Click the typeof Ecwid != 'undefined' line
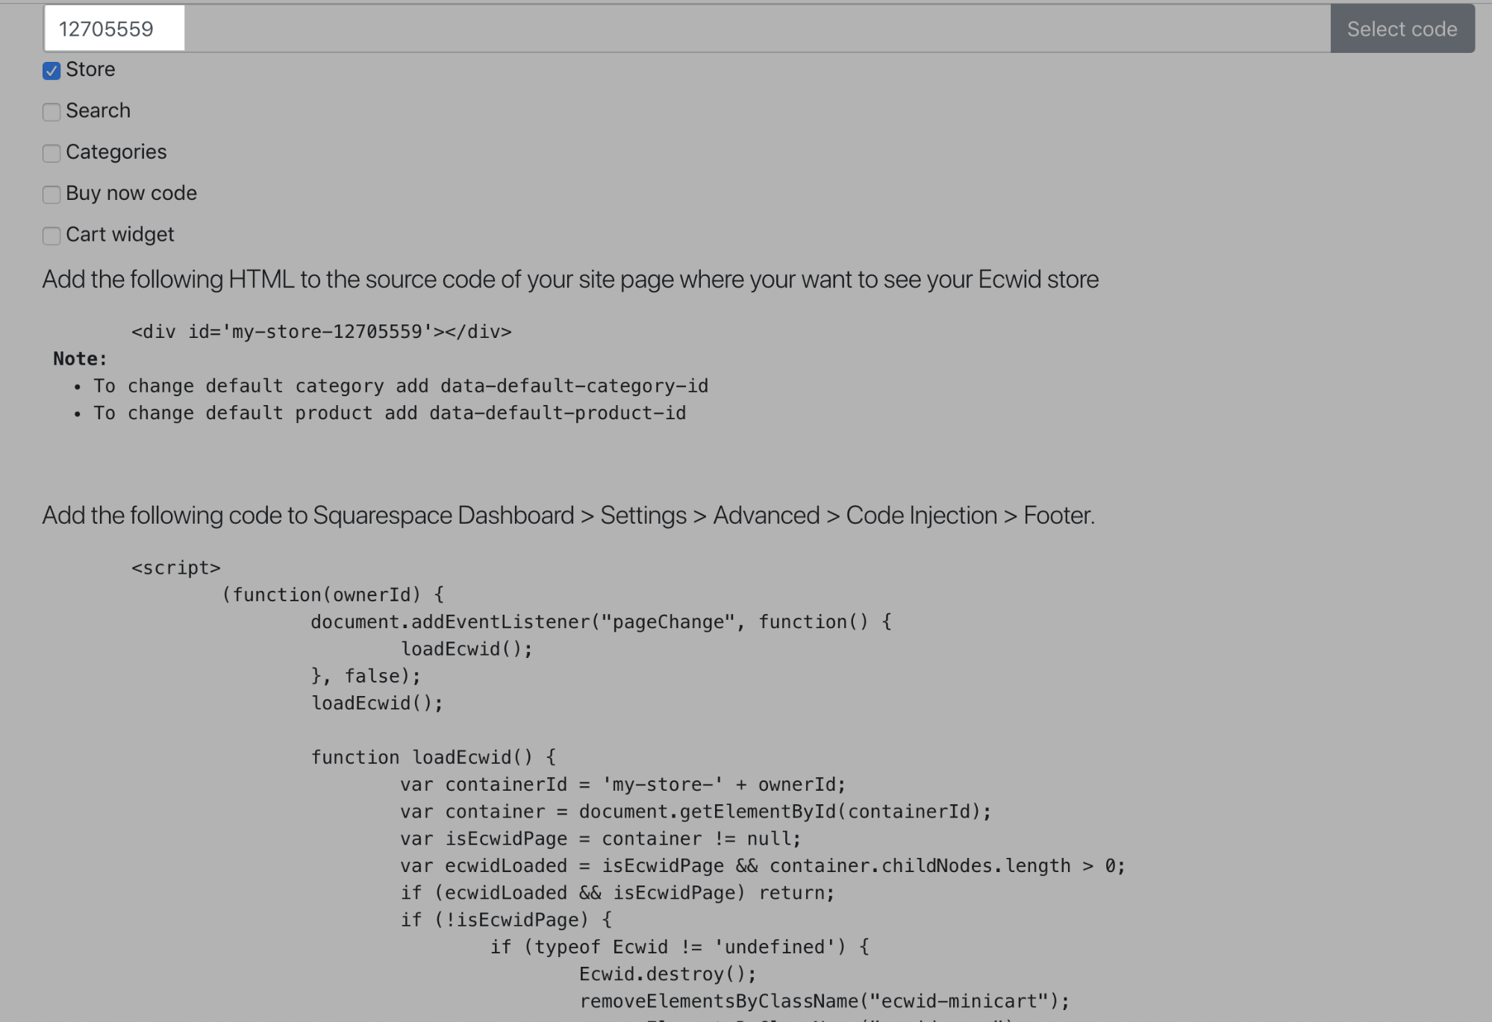Viewport: 1492px width, 1022px height. [680, 947]
